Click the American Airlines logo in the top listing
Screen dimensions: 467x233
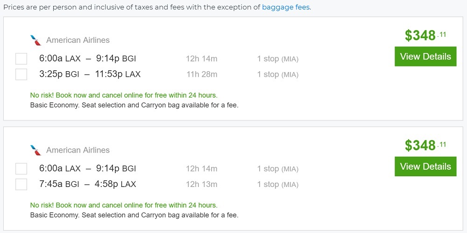[x=35, y=40]
